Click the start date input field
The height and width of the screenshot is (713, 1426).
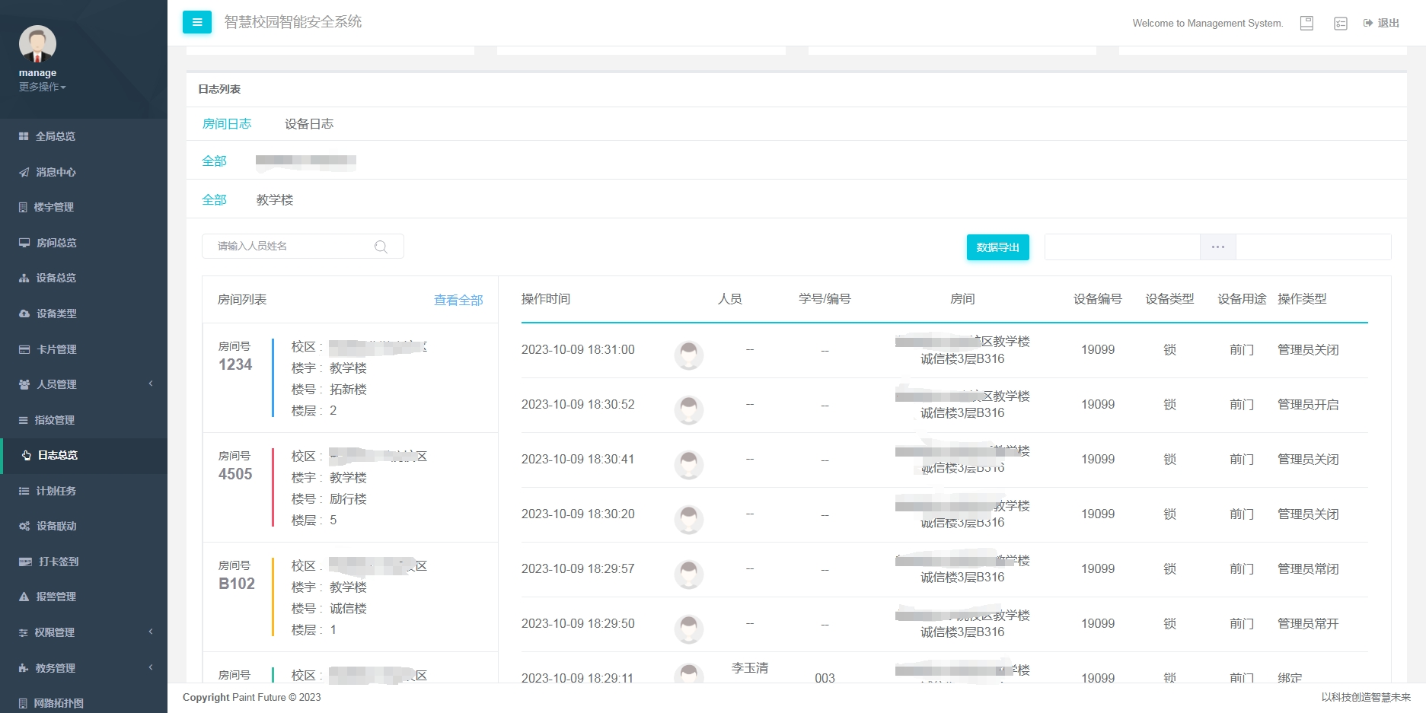tap(1122, 247)
